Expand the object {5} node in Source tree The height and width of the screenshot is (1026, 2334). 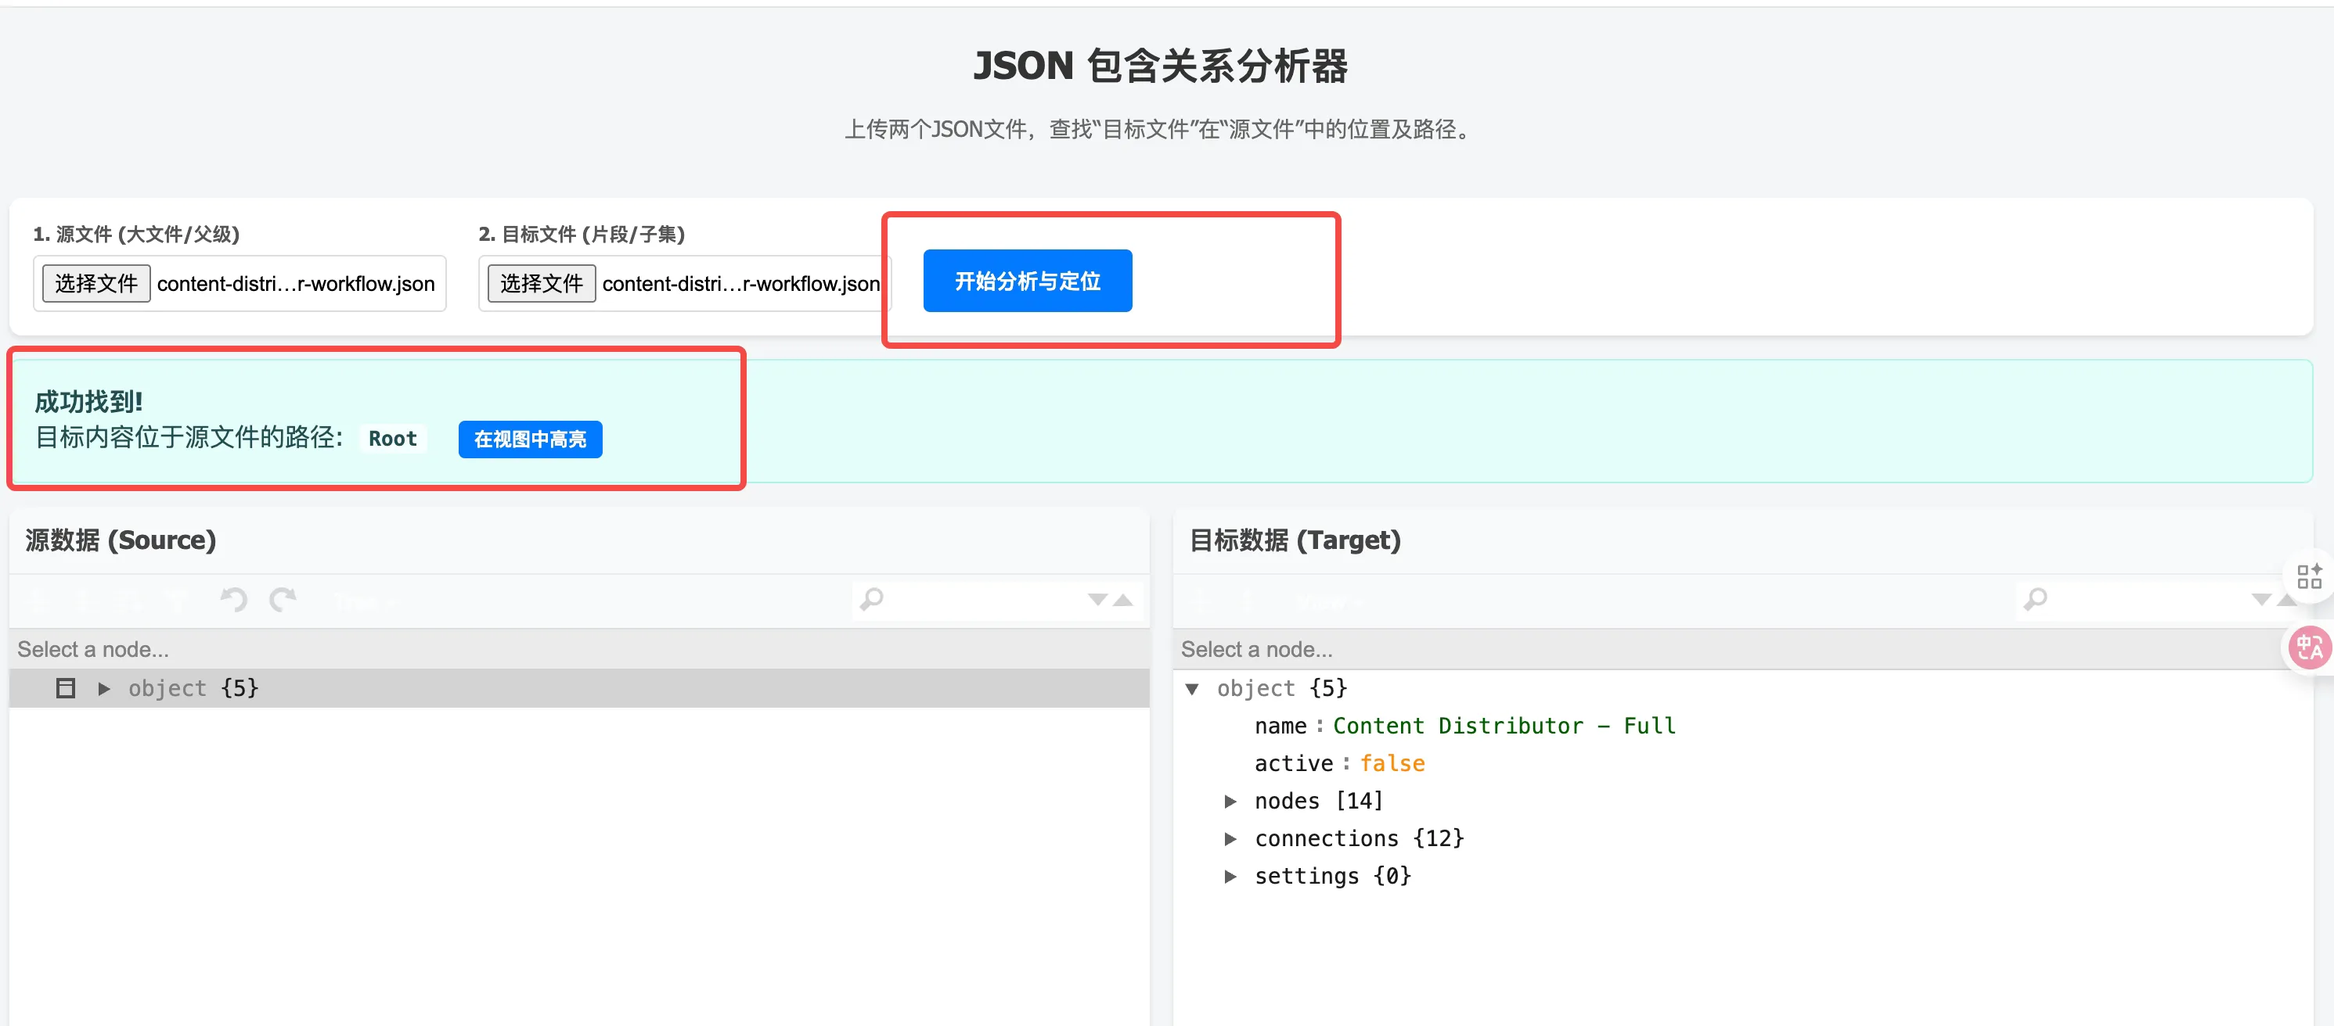tap(103, 688)
